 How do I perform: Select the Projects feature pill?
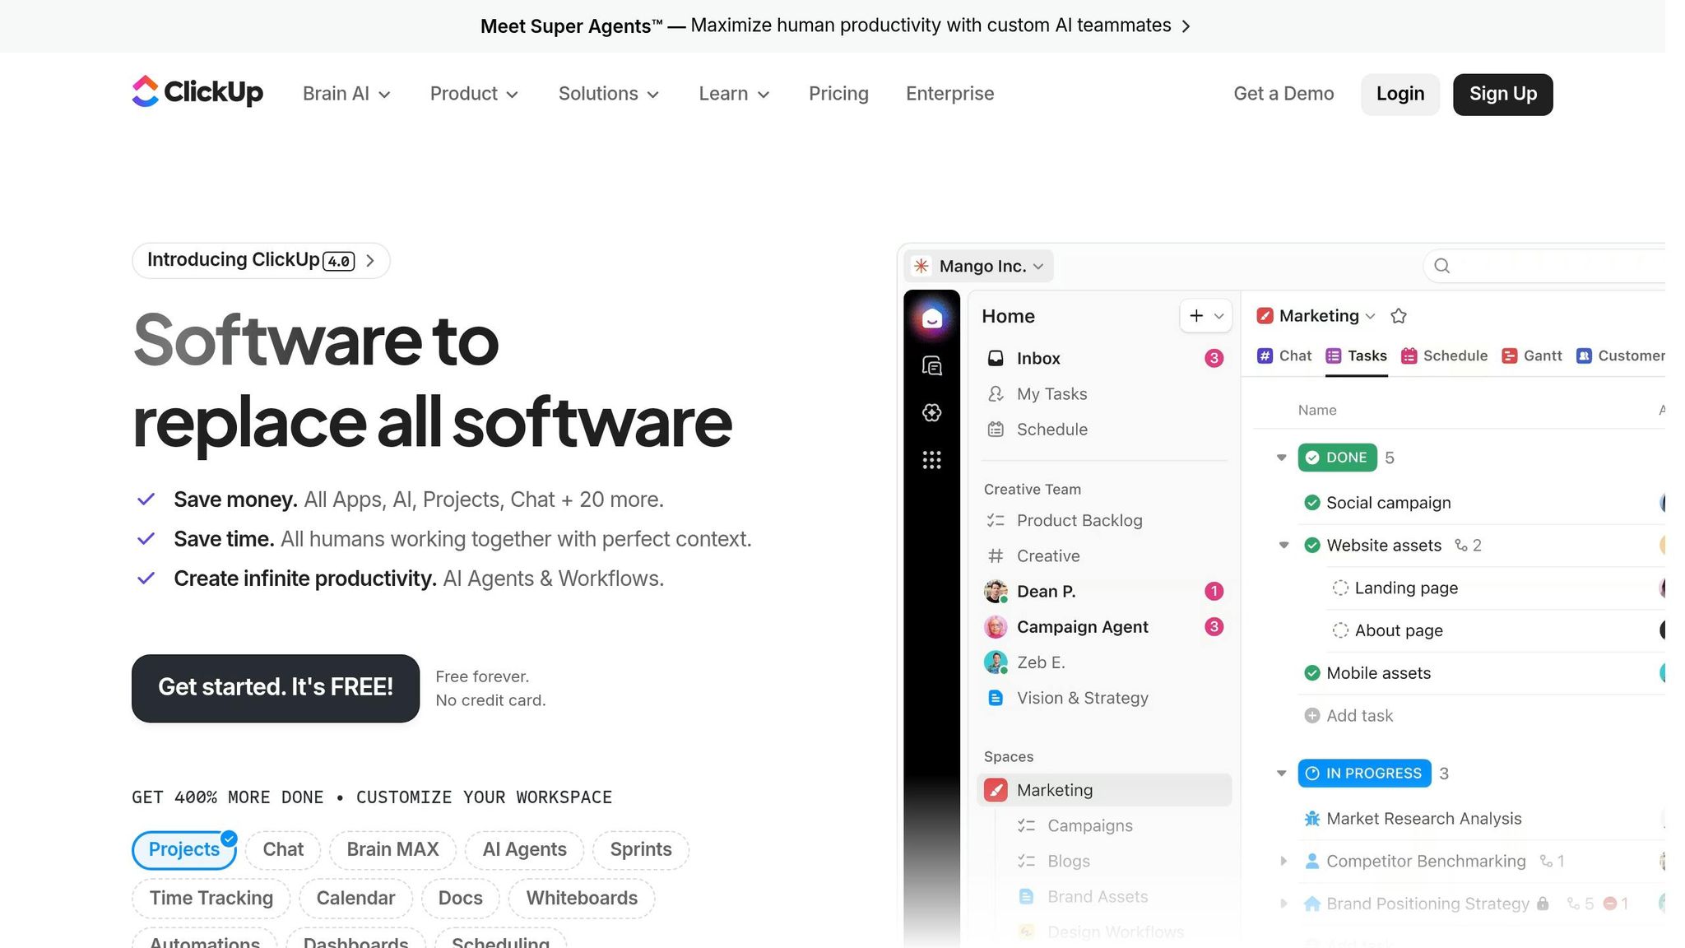click(184, 849)
